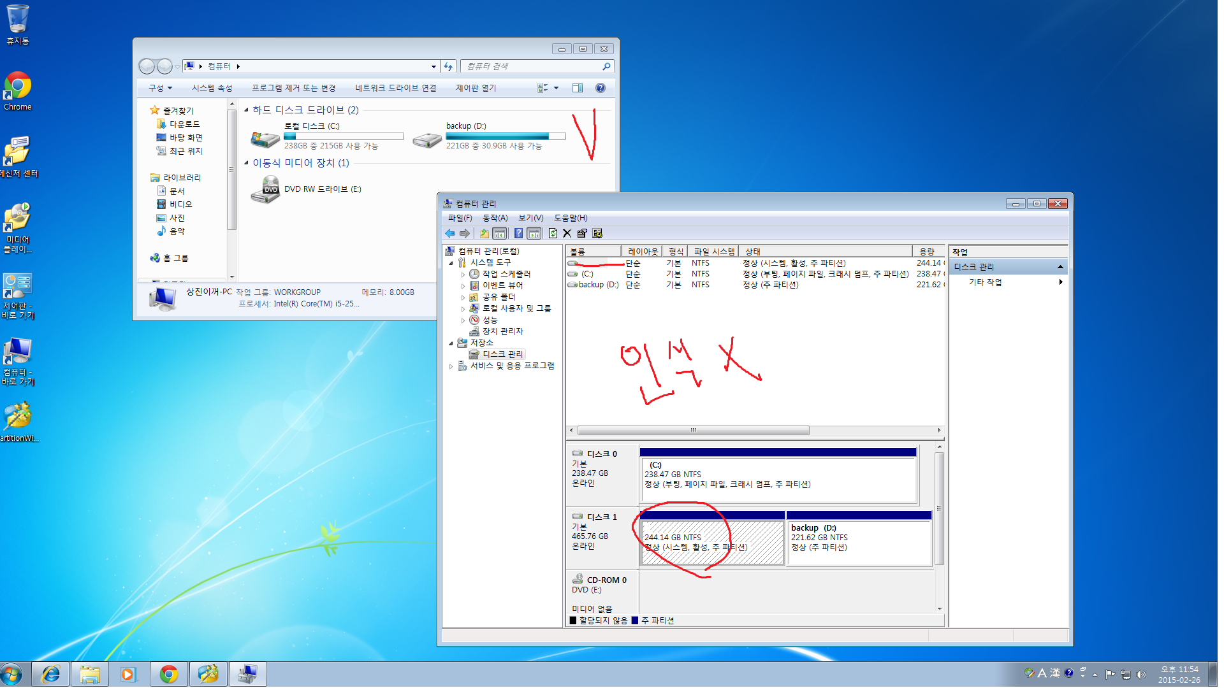Open the 동작(A) menu
Screen dimensions: 1224x688
[495, 218]
